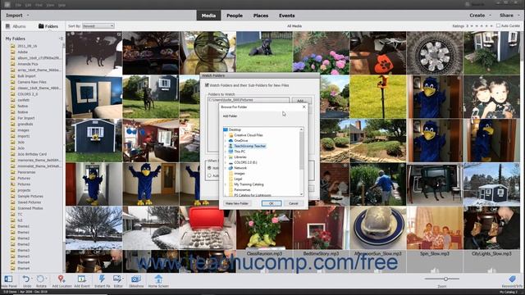This screenshot has width=525, height=295.
Task: Expand the My Training Catalog node
Action: (x=226, y=184)
